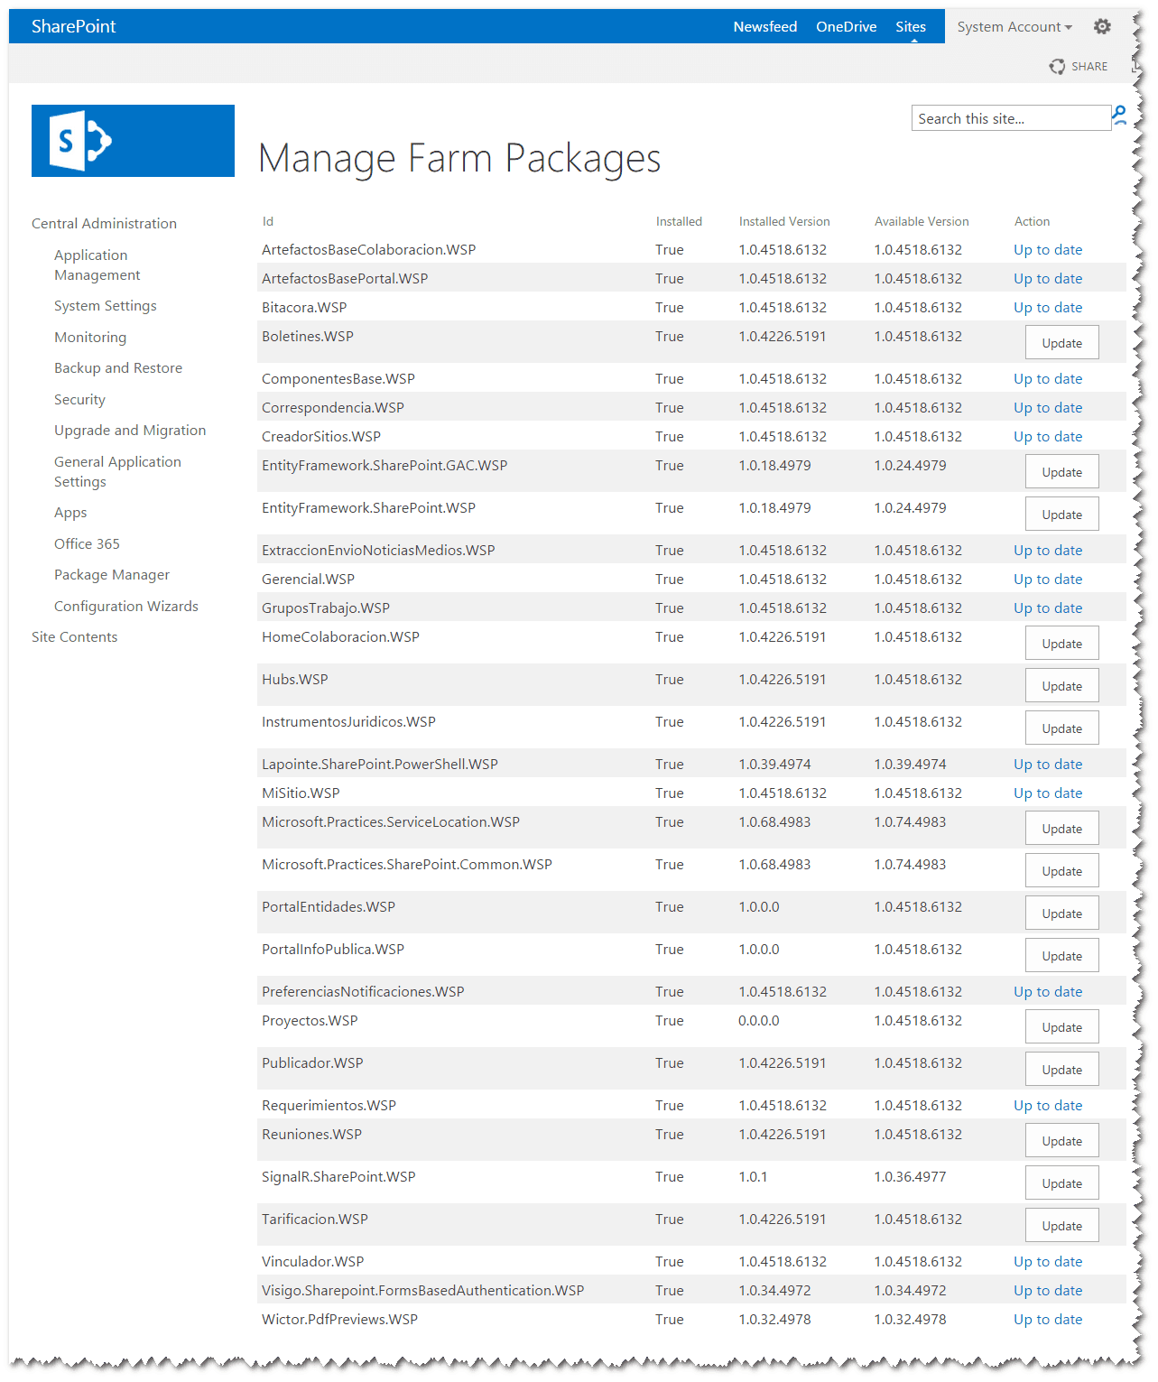Image resolution: width=1158 pixels, height=1382 pixels.
Task: Click Up to date for Bitacora.WSP
Action: click(x=1048, y=308)
